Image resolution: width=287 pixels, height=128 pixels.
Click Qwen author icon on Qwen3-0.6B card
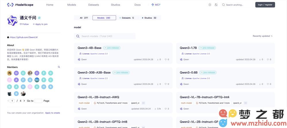[x=181, y=84]
